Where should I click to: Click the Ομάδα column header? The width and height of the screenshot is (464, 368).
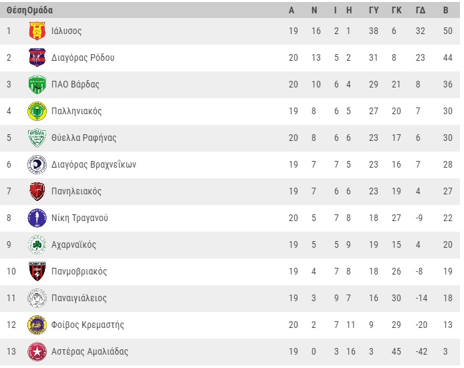[39, 11]
